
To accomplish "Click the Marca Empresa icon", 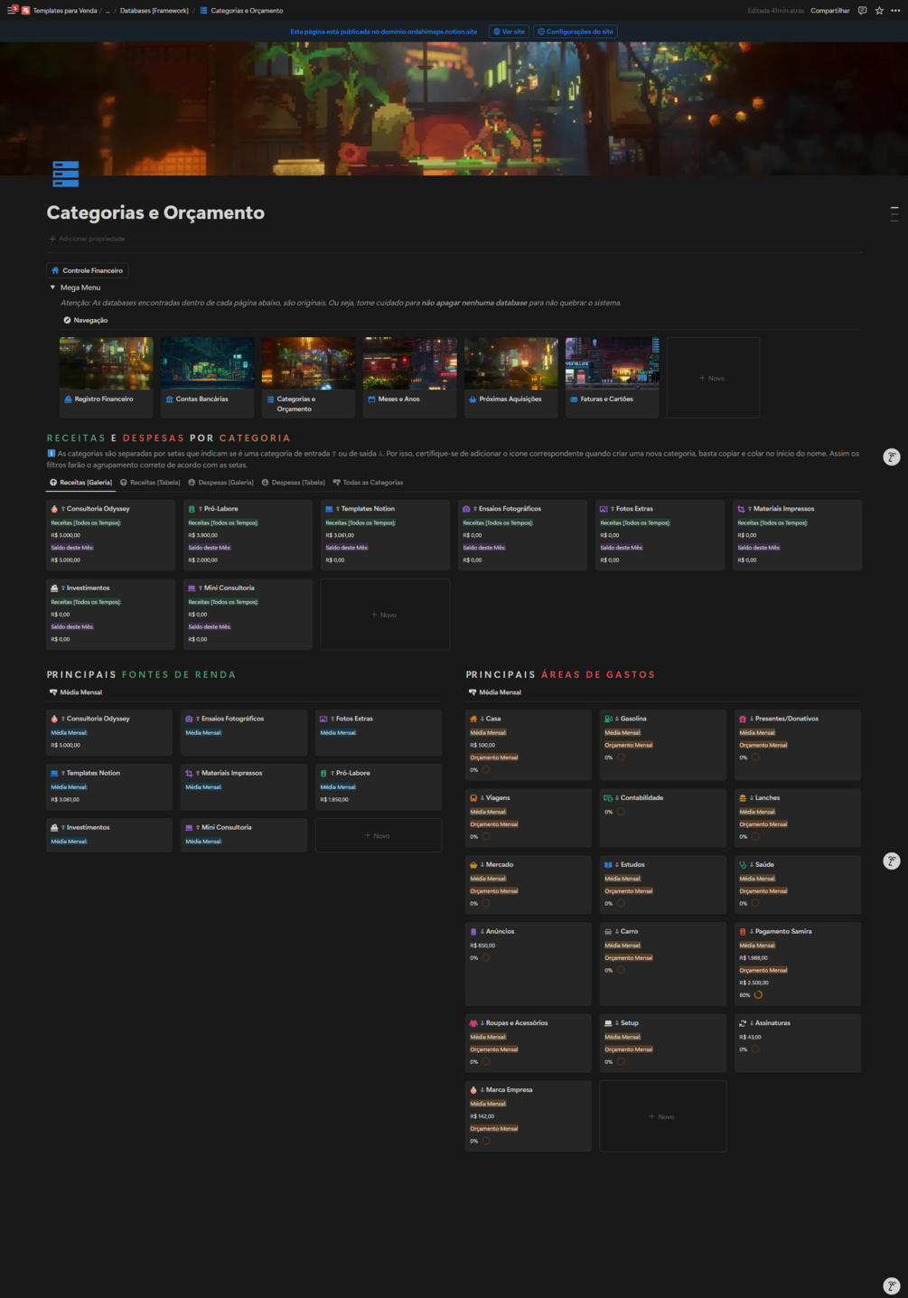I will coord(473,1090).
